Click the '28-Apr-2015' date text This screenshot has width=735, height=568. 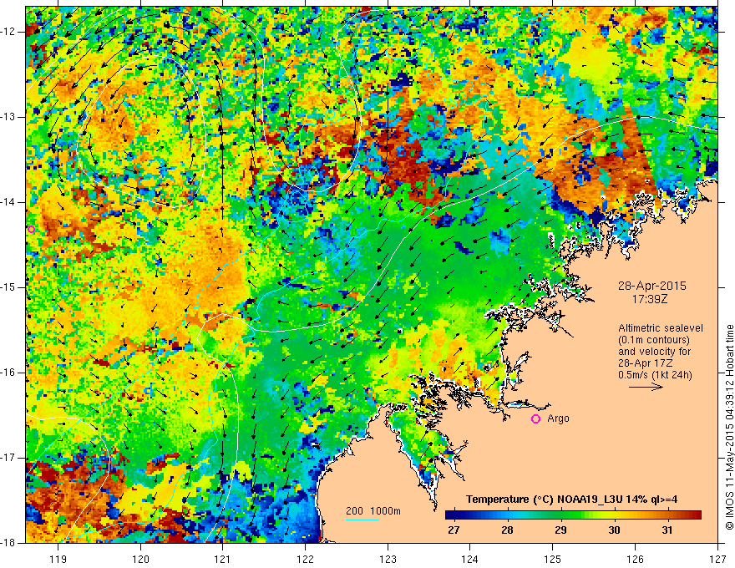point(652,286)
